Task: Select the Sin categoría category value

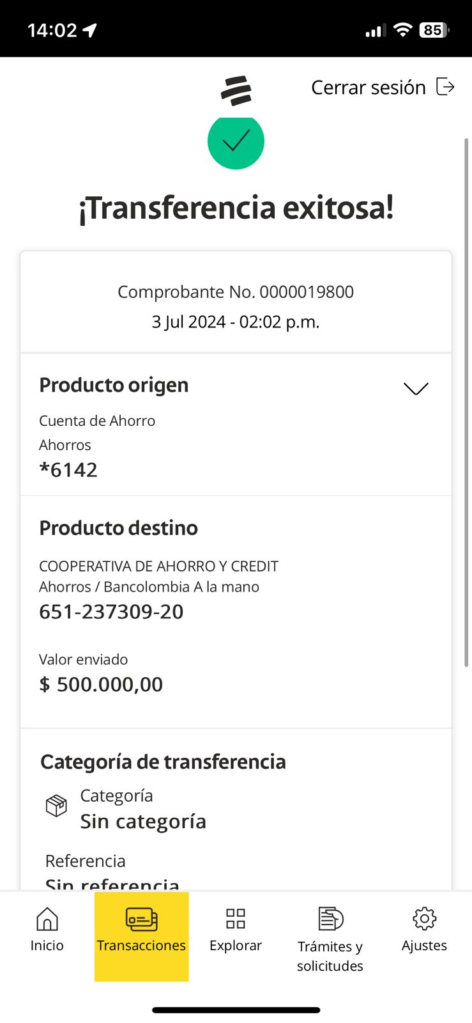Action: 143,821
